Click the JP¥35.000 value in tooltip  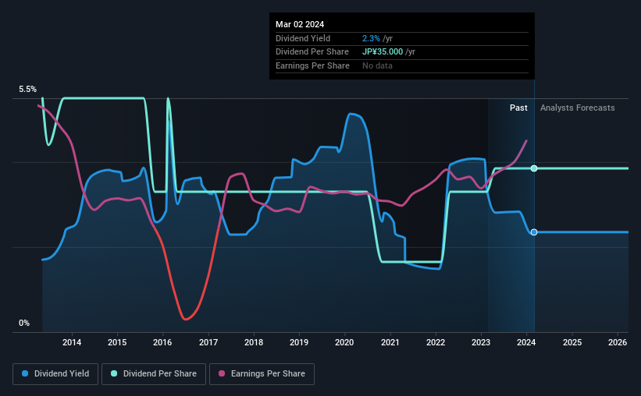(x=383, y=52)
